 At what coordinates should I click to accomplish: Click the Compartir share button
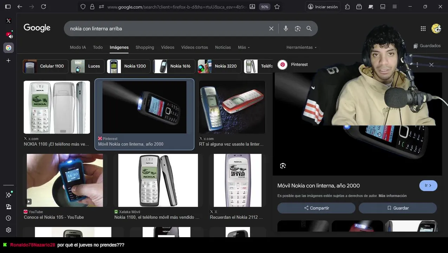click(316, 208)
